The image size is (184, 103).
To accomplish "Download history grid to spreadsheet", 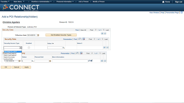I will coord(81,53).
